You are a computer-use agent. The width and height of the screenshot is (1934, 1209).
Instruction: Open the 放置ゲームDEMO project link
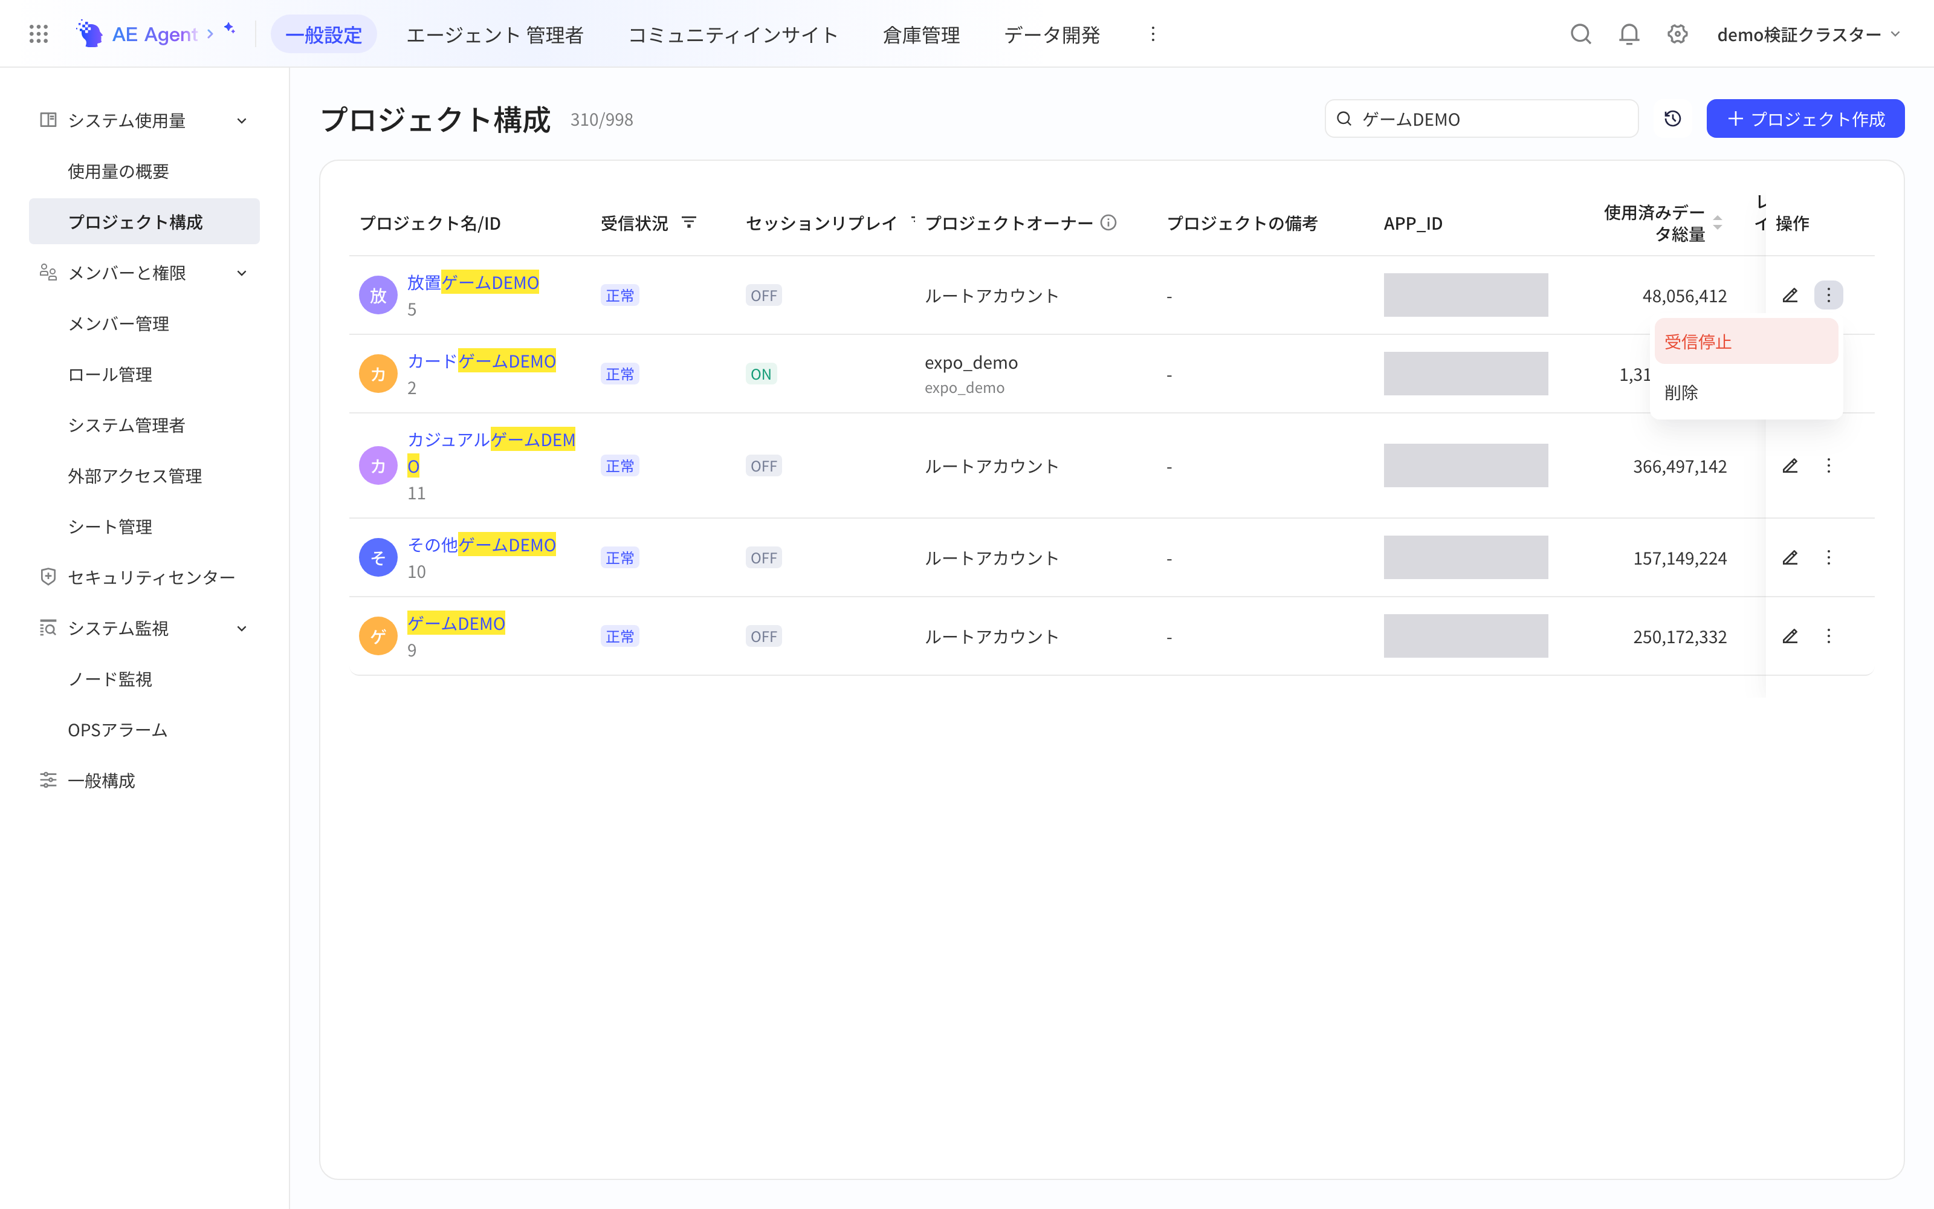pyautogui.click(x=473, y=282)
